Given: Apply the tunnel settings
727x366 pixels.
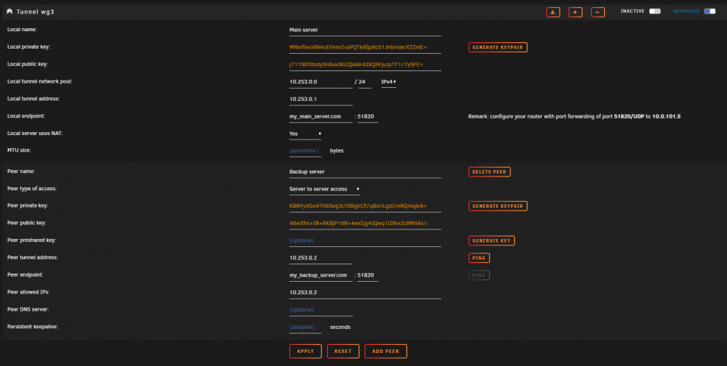Looking at the screenshot, I should pos(305,351).
